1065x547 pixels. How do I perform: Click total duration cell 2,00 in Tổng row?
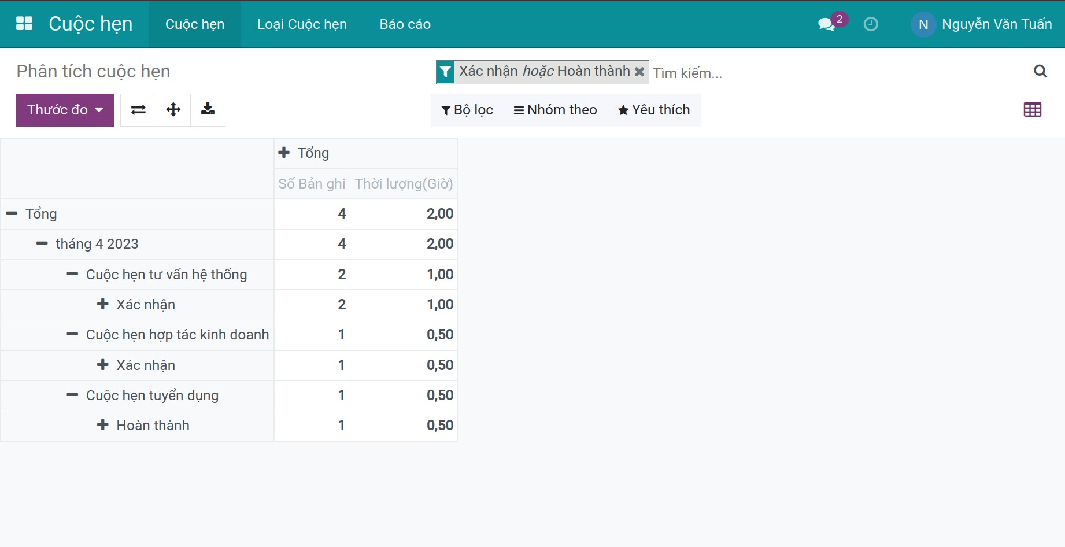[404, 214]
